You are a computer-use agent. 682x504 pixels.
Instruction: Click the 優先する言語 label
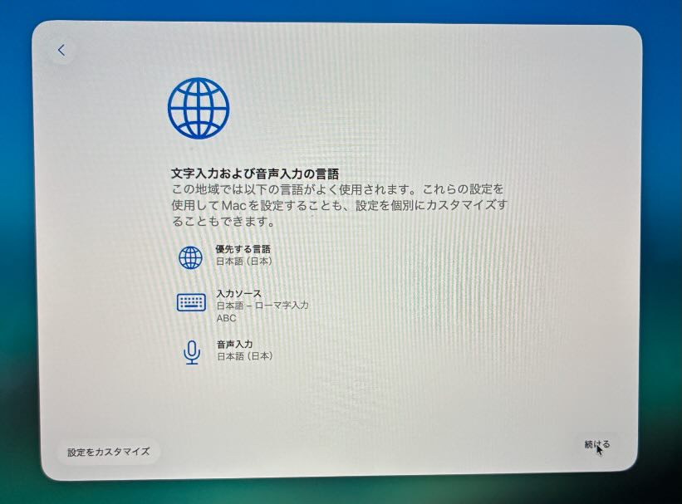click(243, 249)
